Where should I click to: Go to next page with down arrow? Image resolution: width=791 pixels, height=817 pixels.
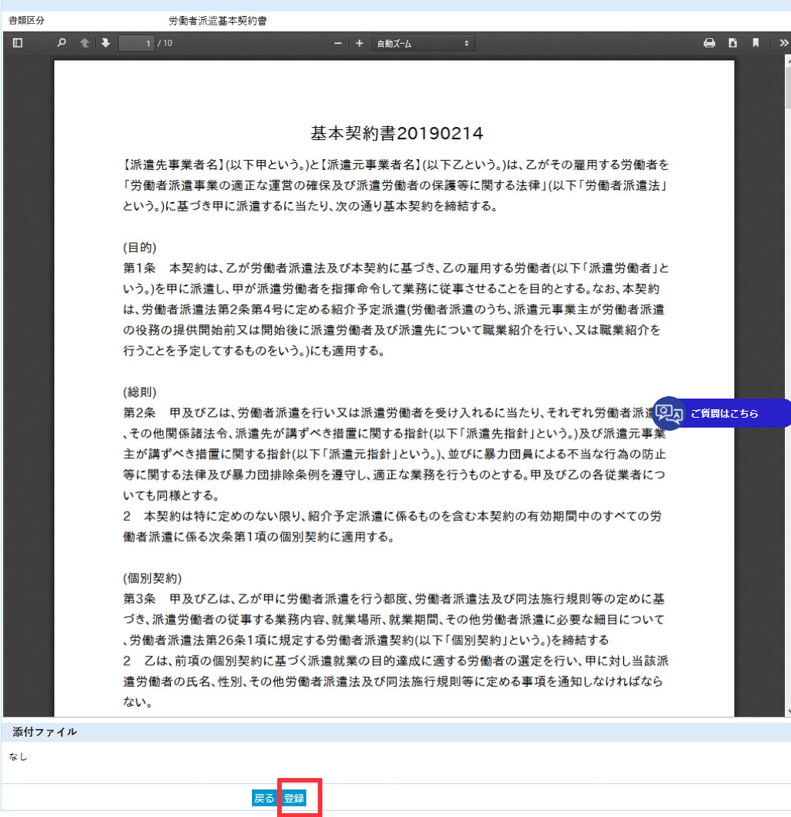(x=106, y=44)
